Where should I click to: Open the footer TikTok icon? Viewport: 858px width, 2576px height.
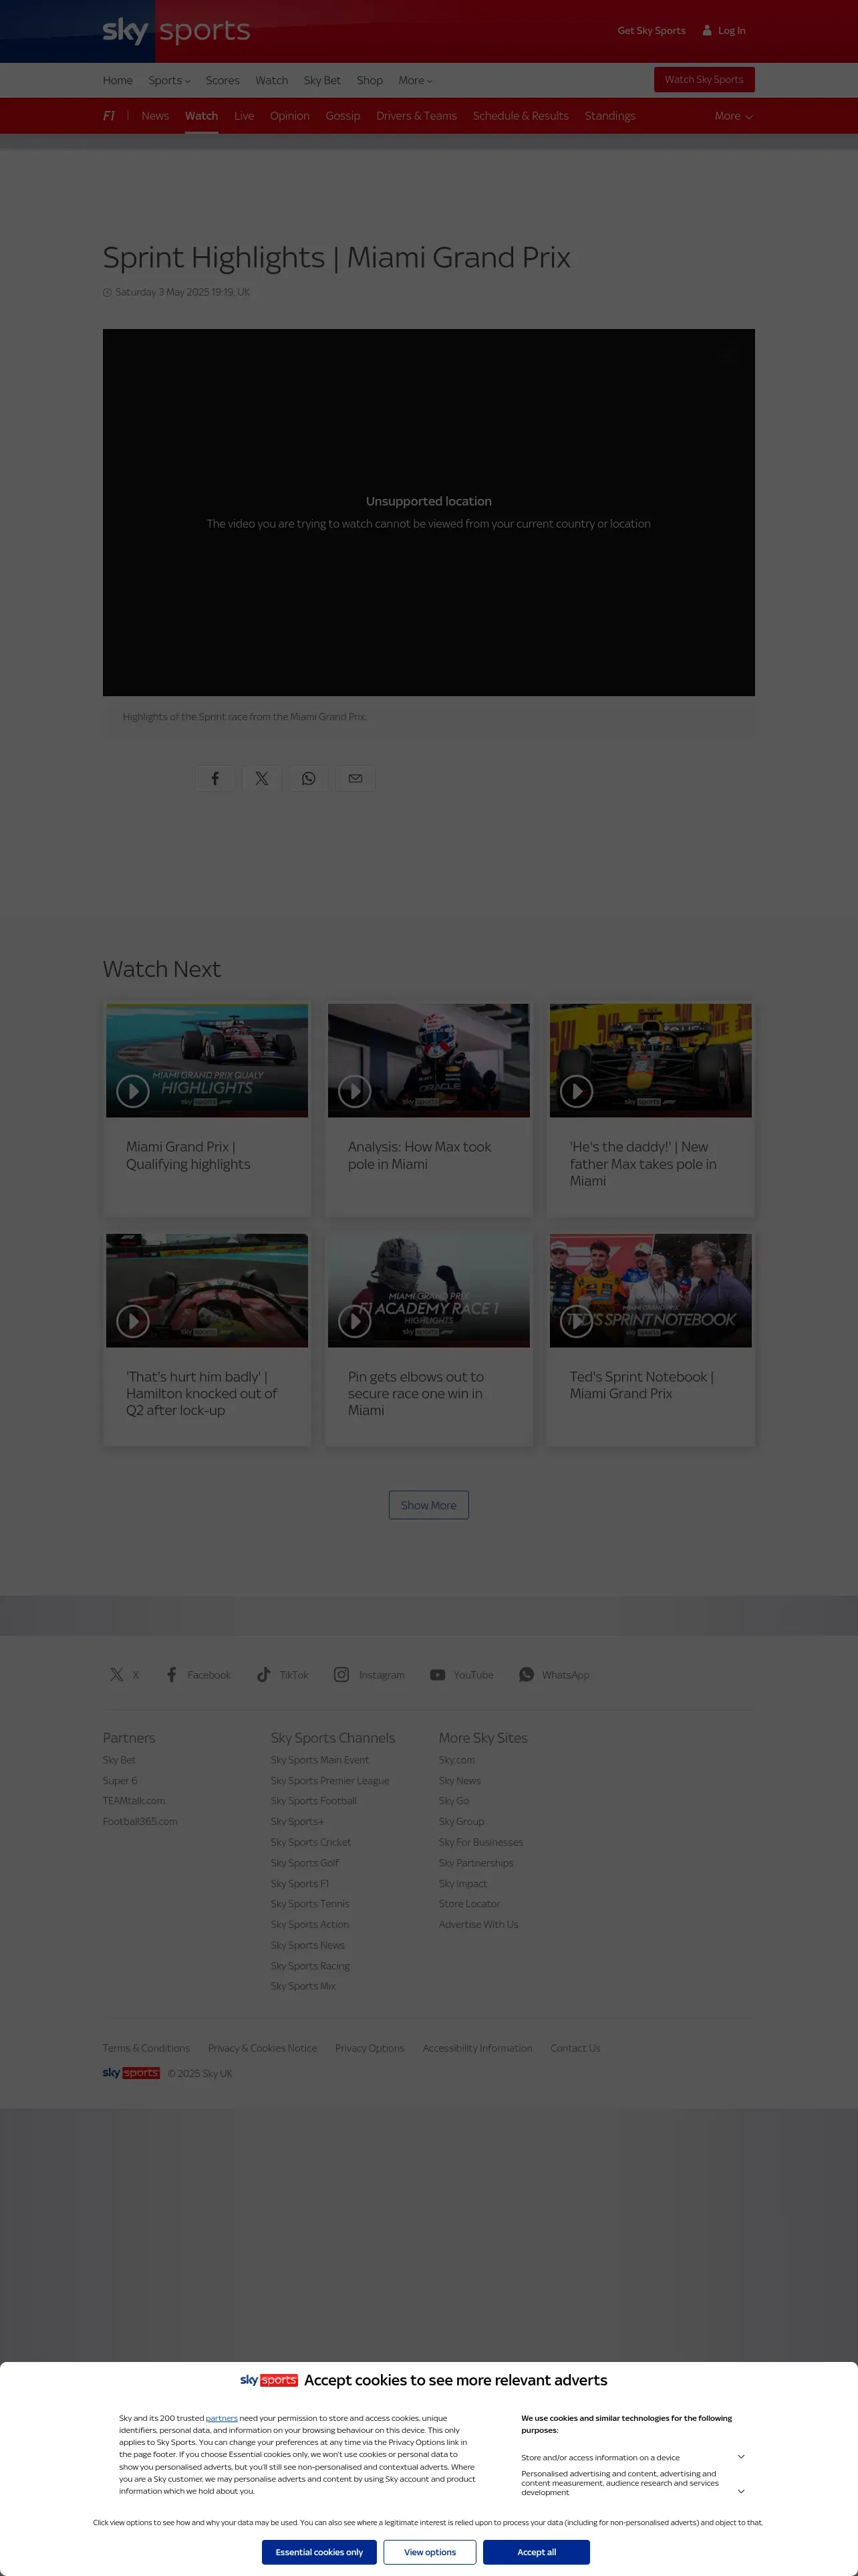click(264, 1675)
